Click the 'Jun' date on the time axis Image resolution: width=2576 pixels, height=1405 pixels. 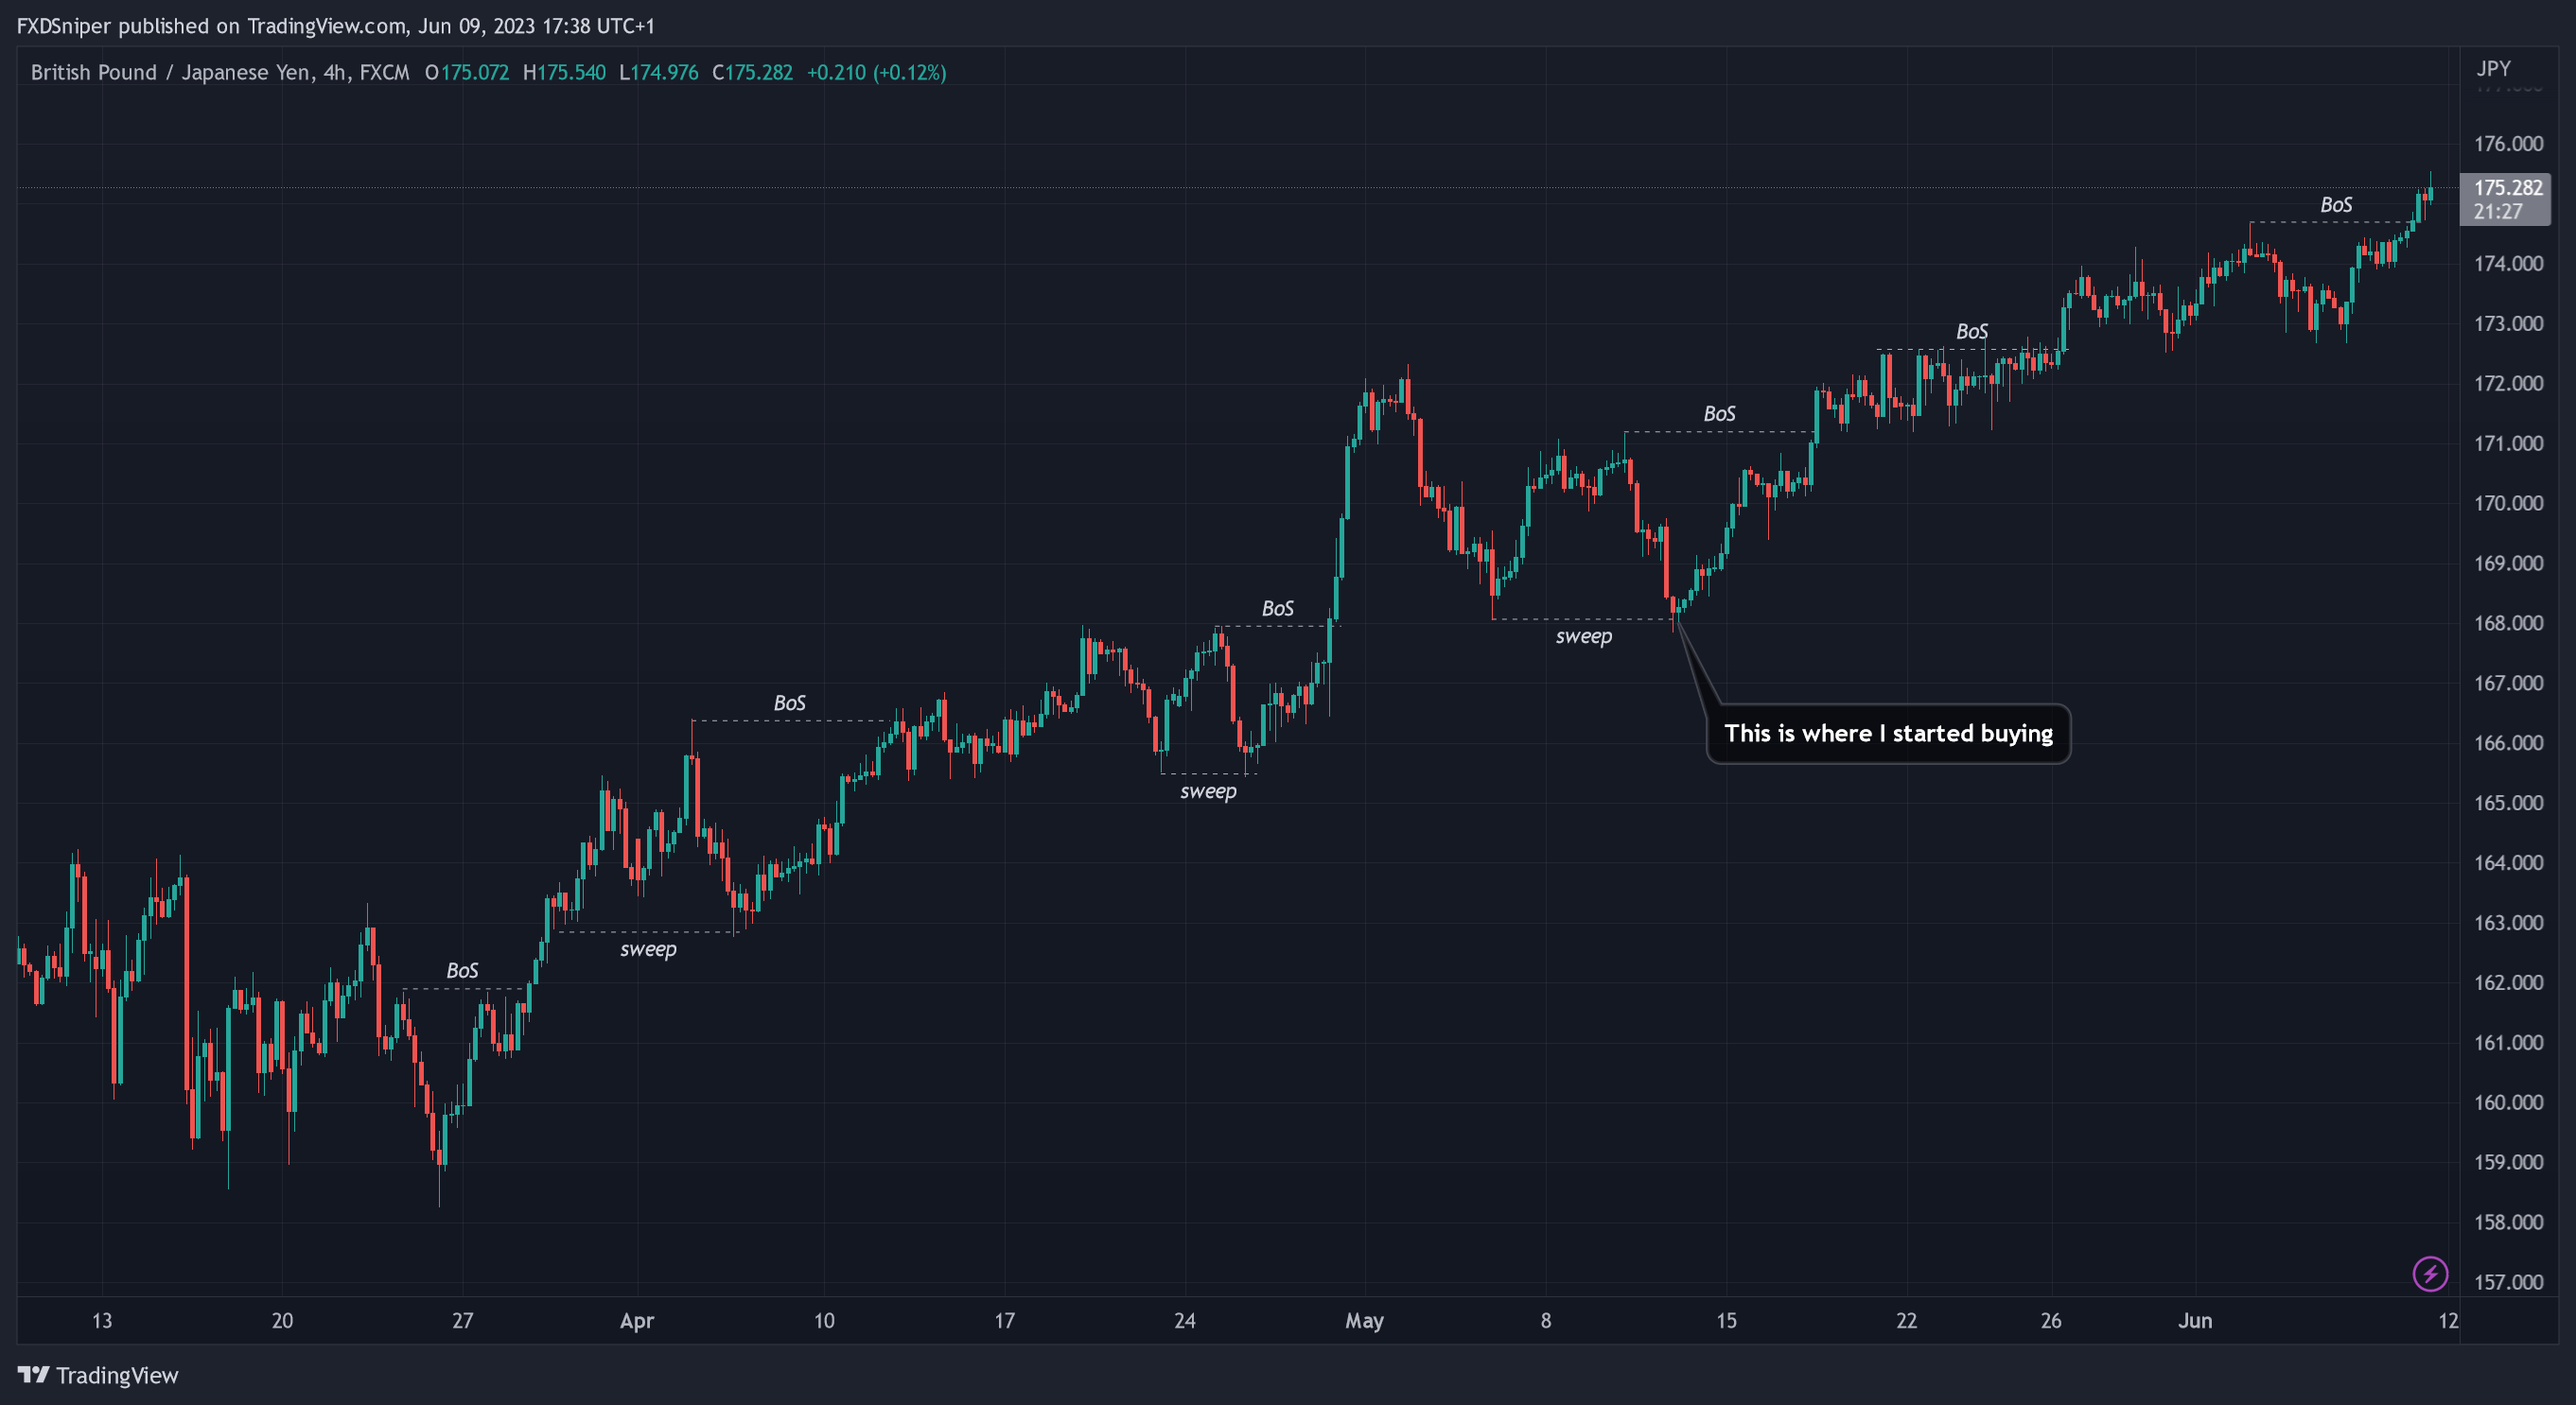point(2194,1320)
